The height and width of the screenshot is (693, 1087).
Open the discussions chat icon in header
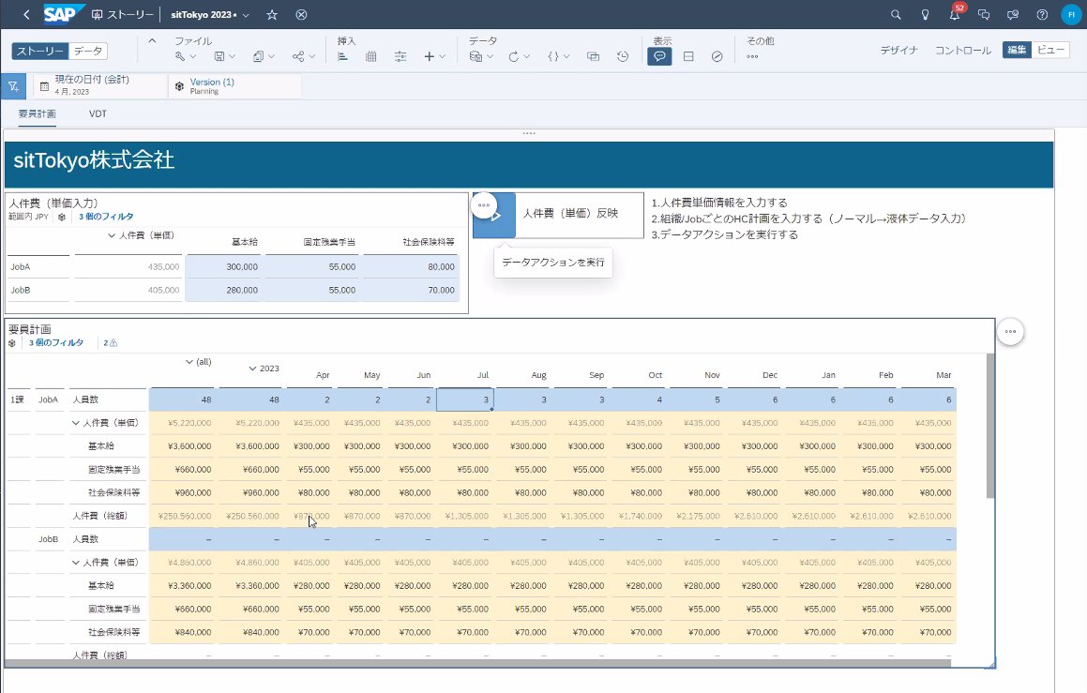point(984,15)
